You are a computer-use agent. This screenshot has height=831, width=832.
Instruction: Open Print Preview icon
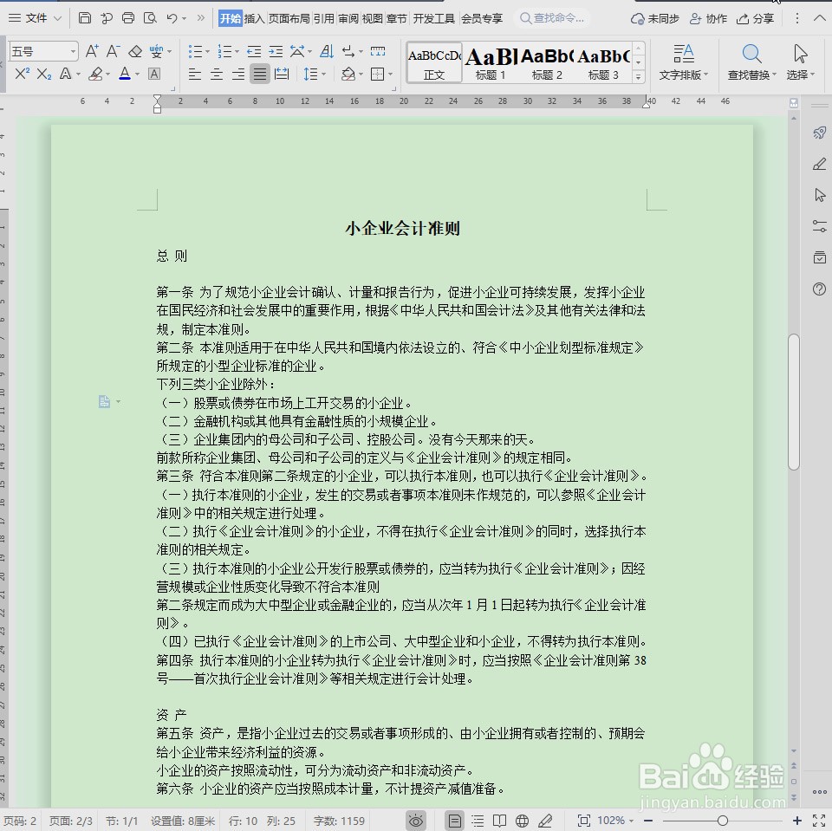tap(150, 18)
